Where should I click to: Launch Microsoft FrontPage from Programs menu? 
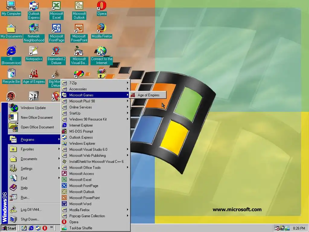[x=96, y=186]
